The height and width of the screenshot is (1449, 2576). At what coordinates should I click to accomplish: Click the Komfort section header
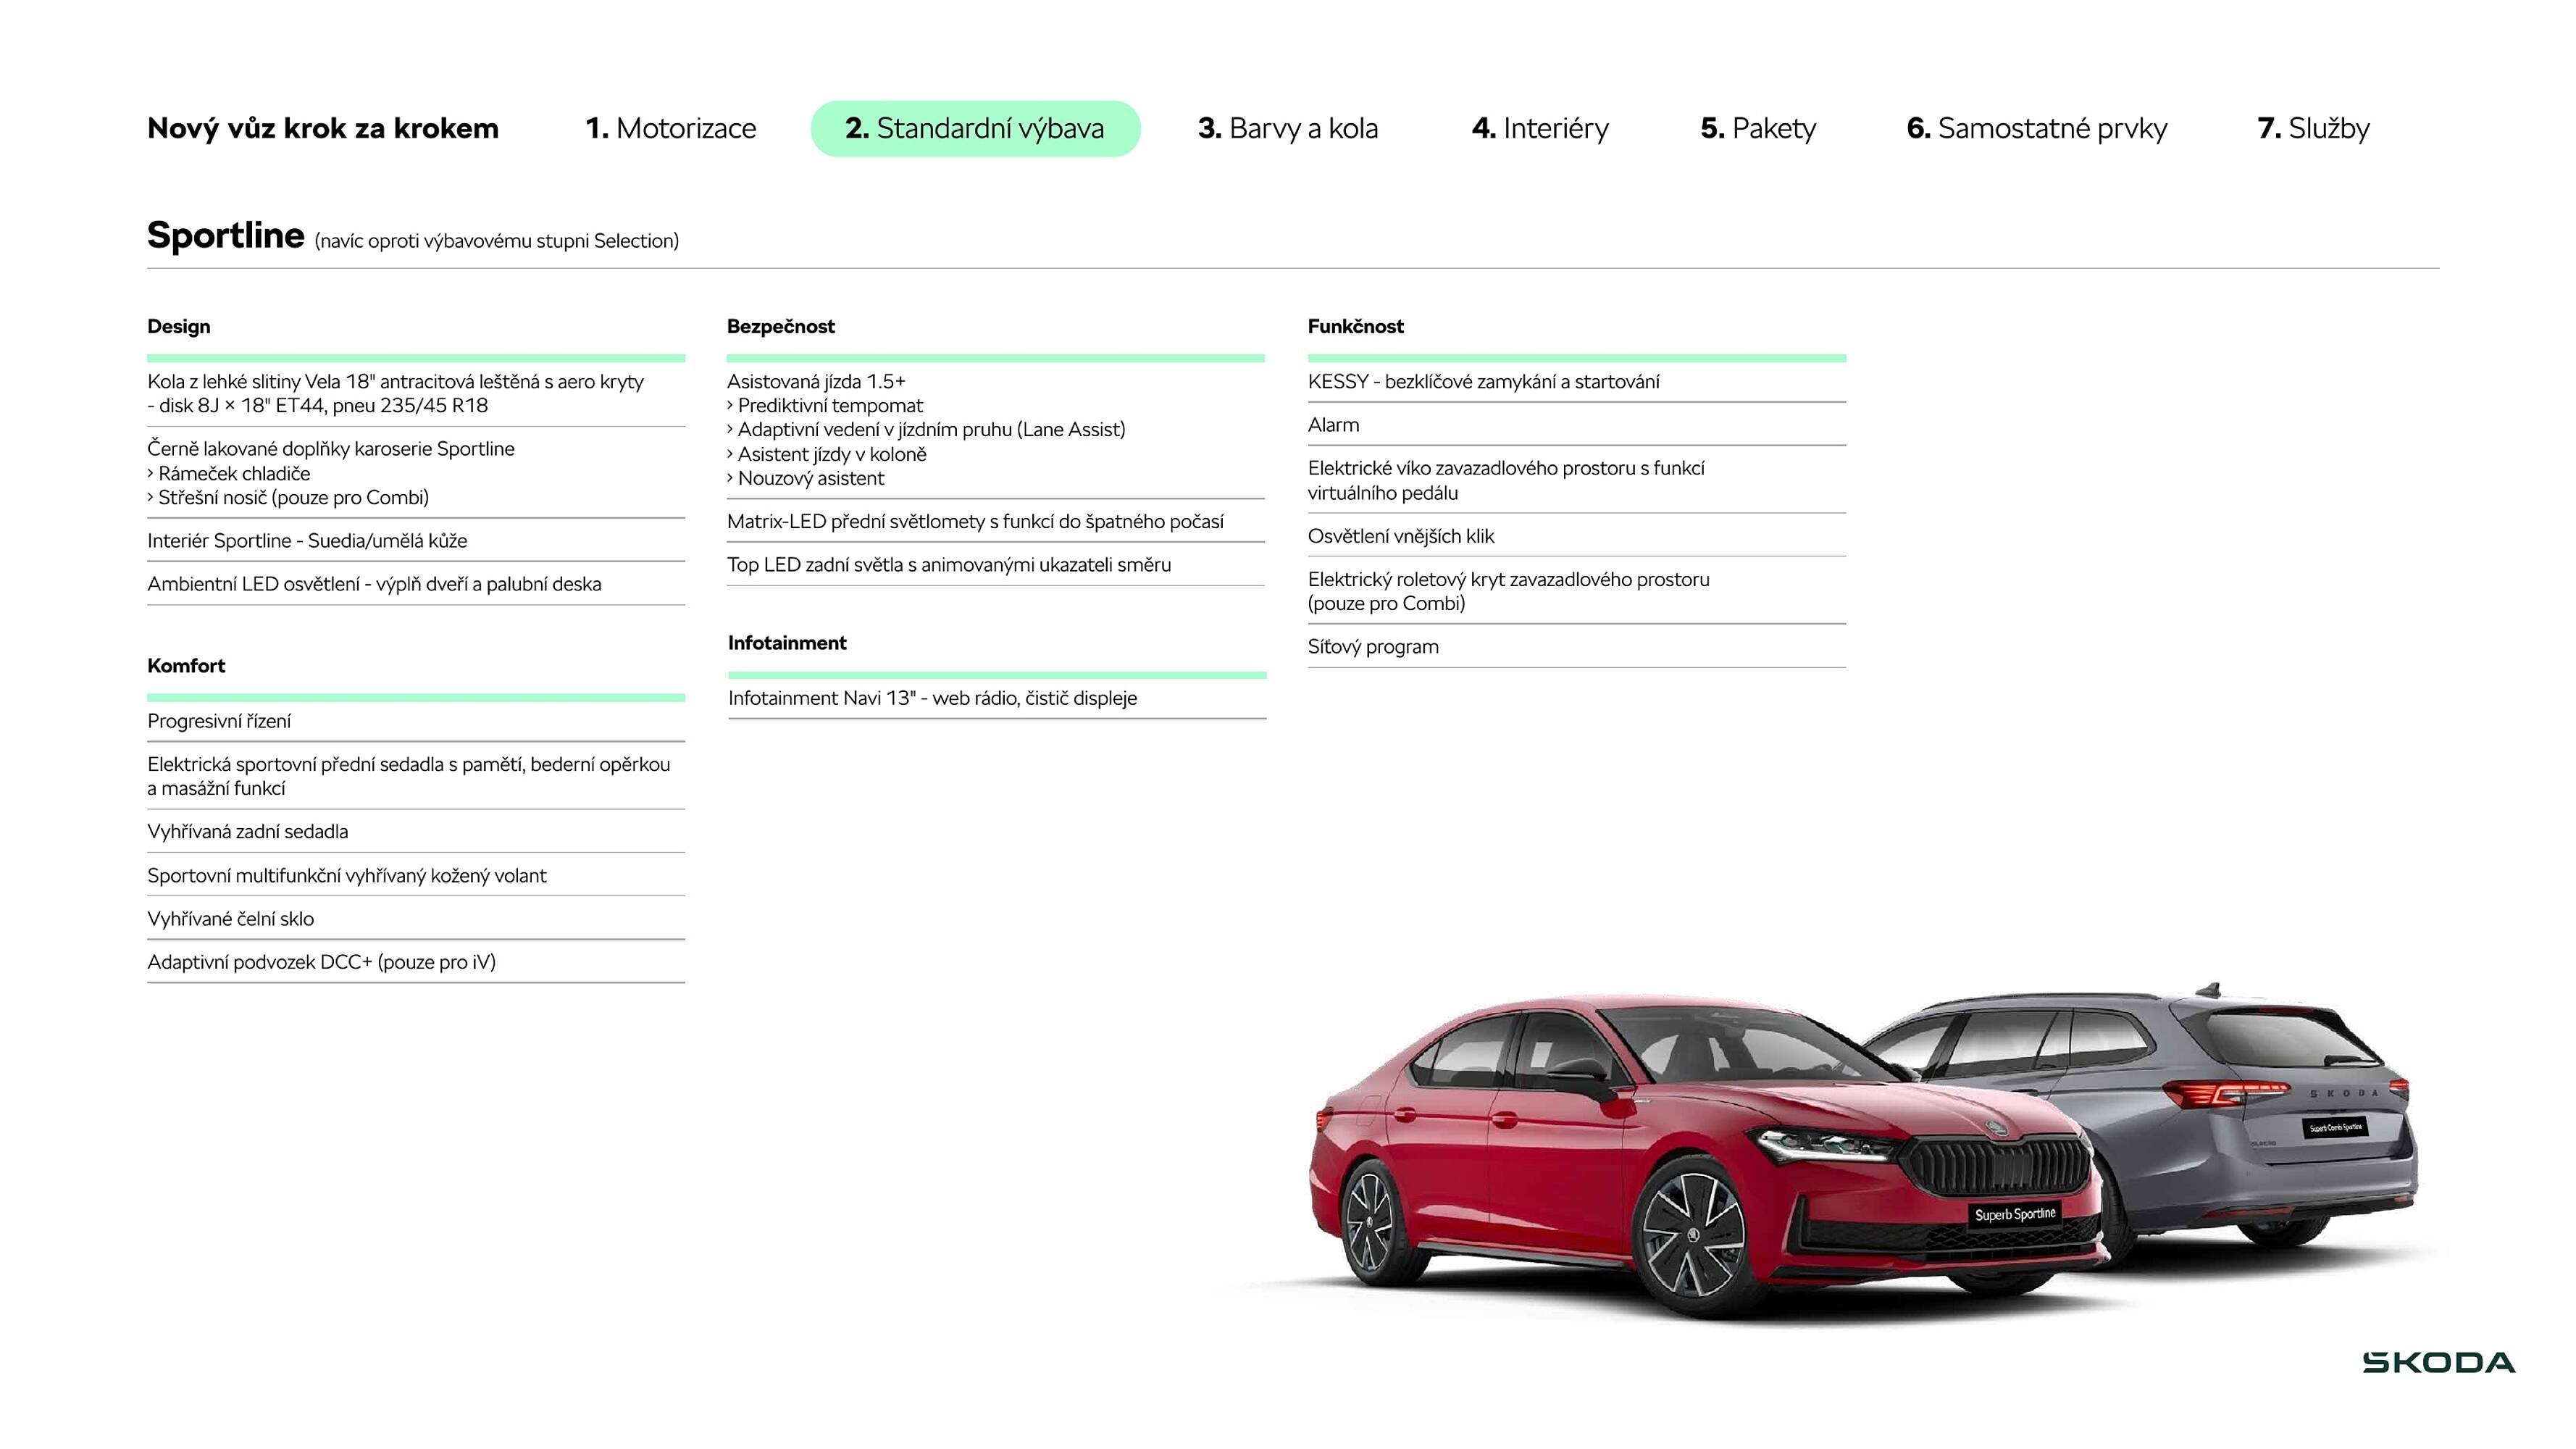tap(186, 665)
